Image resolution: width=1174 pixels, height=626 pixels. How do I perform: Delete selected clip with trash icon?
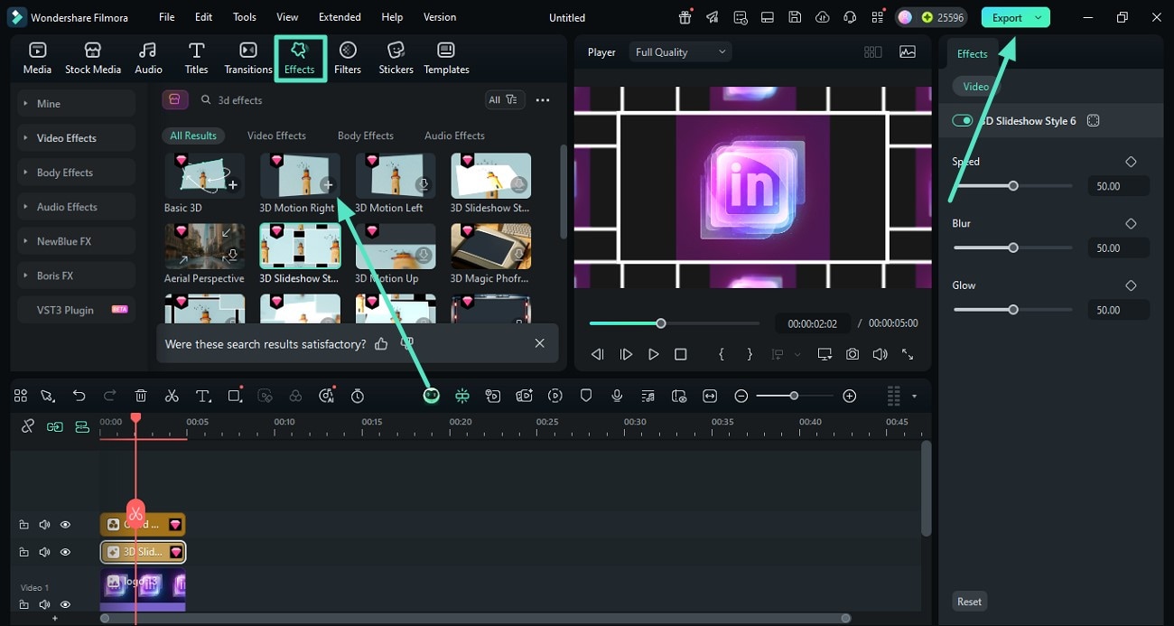click(141, 396)
